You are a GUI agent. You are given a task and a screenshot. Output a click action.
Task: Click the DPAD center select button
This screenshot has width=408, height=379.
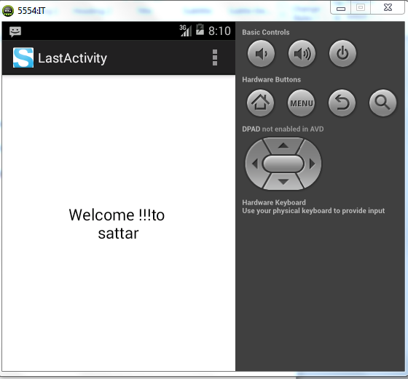[x=283, y=164]
